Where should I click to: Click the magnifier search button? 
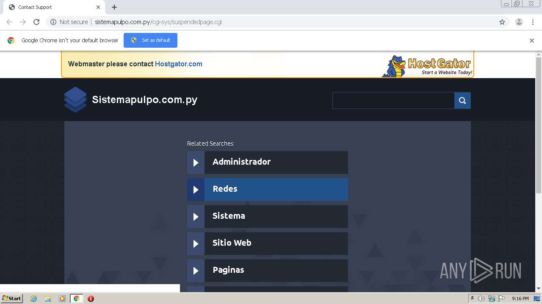462,100
